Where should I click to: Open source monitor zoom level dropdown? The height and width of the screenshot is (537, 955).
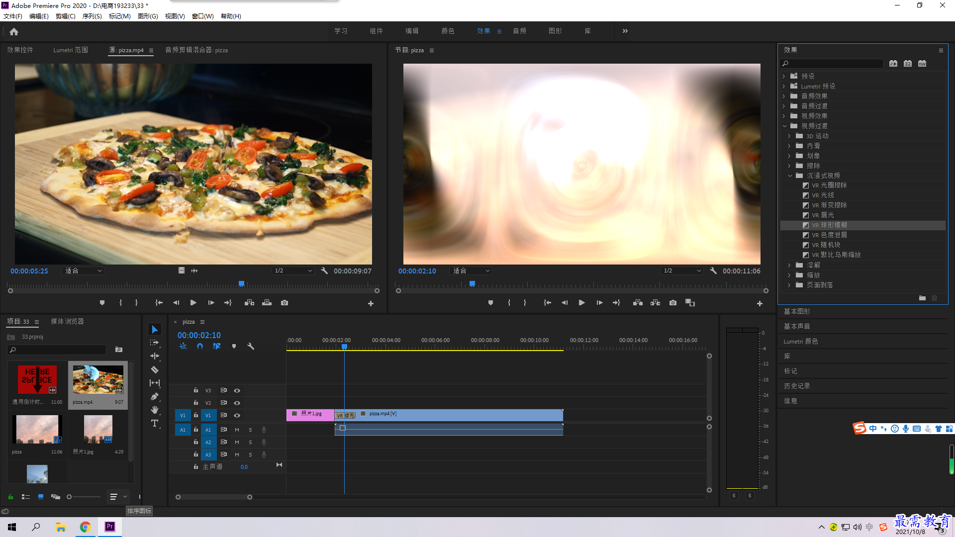click(83, 270)
